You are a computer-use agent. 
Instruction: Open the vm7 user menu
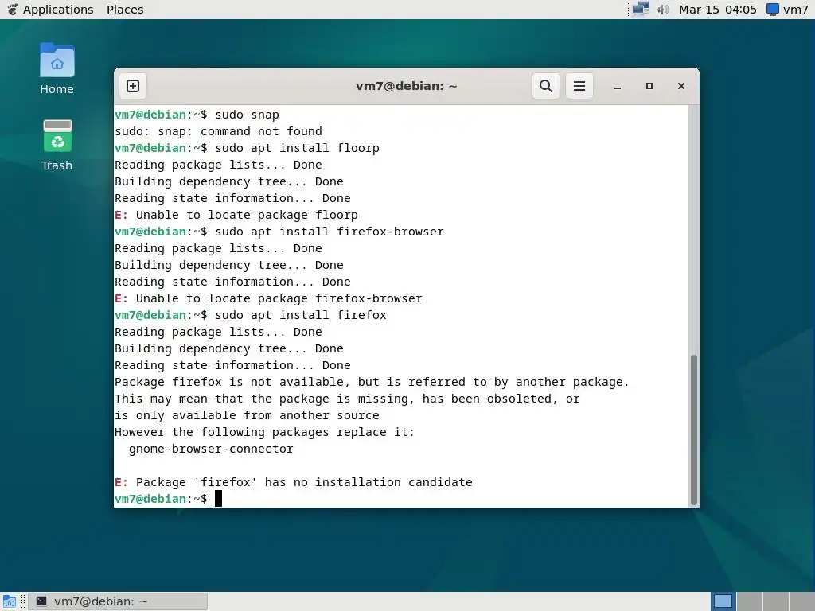tap(787, 10)
